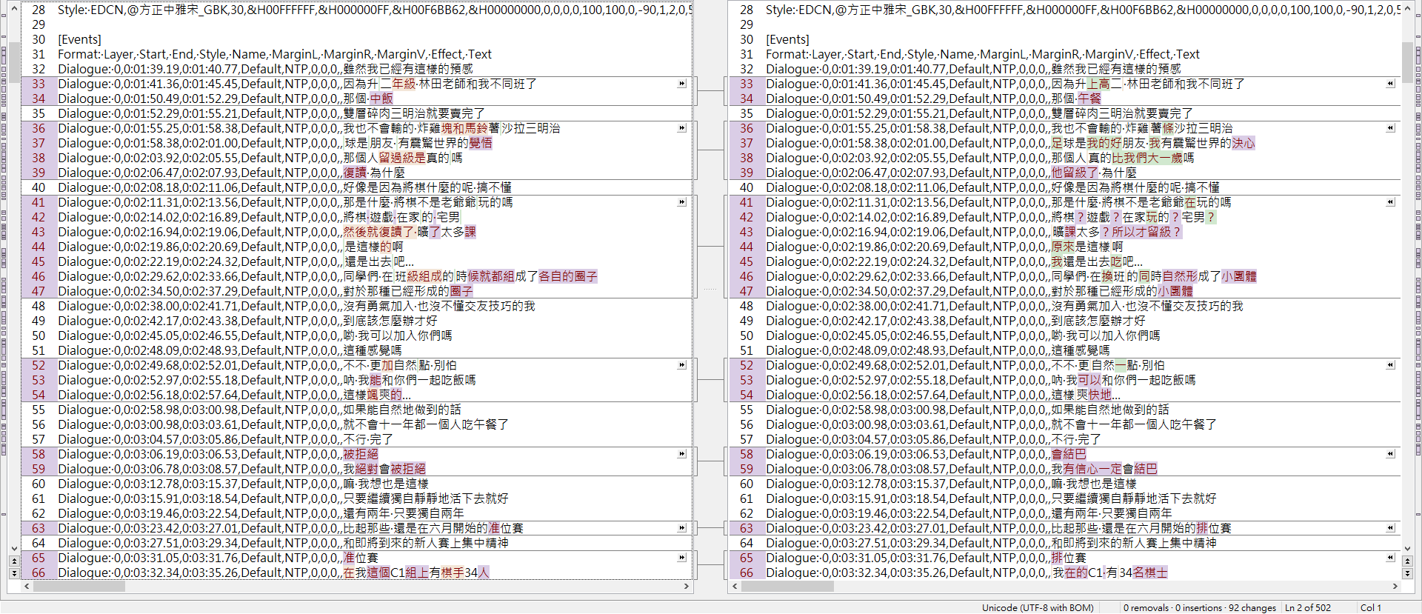Click the right pane vertical scrollbar thumb
Screen dimensions: 1422x614
1408,62
